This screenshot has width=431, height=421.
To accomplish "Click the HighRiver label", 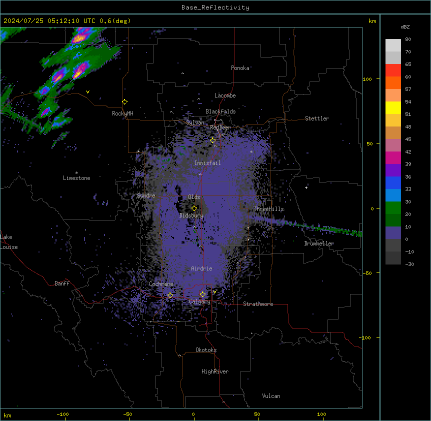I will (215, 371).
